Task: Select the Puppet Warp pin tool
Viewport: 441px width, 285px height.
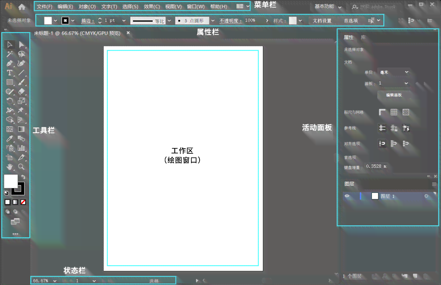Action: [21, 110]
